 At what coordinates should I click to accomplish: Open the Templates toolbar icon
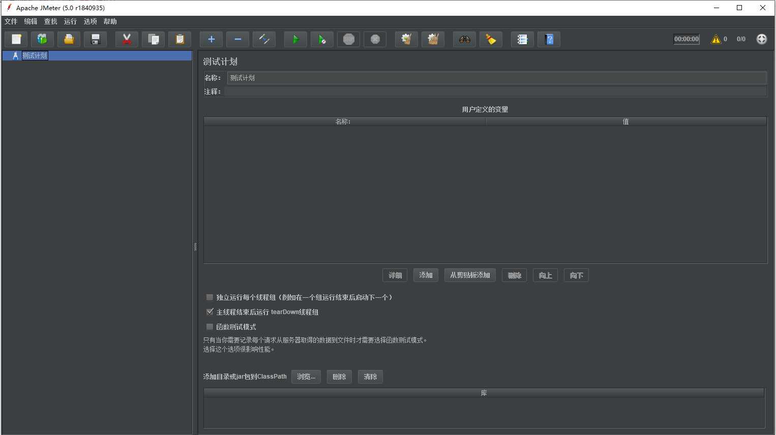click(x=42, y=39)
